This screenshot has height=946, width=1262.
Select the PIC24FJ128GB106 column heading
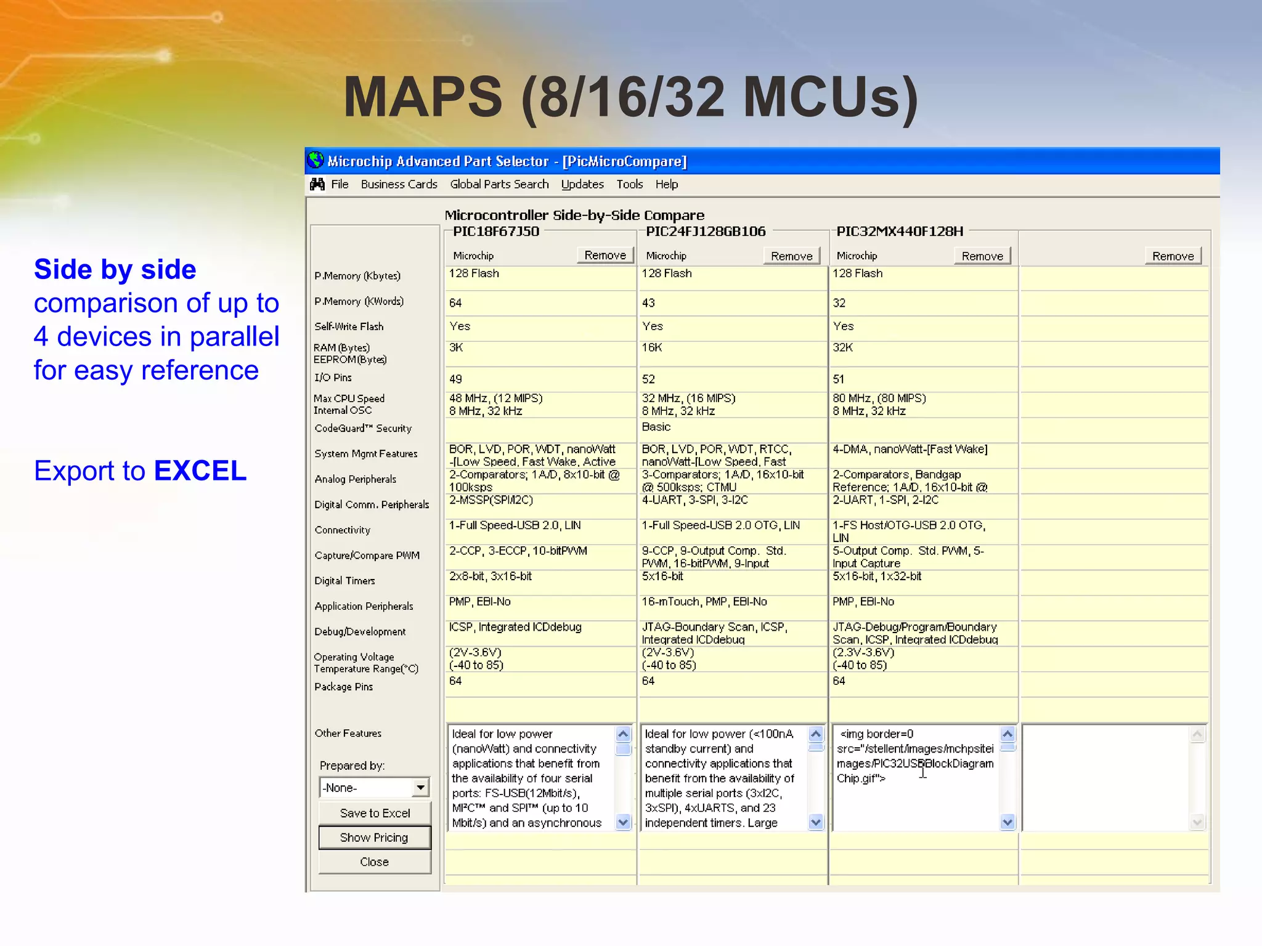706,232
